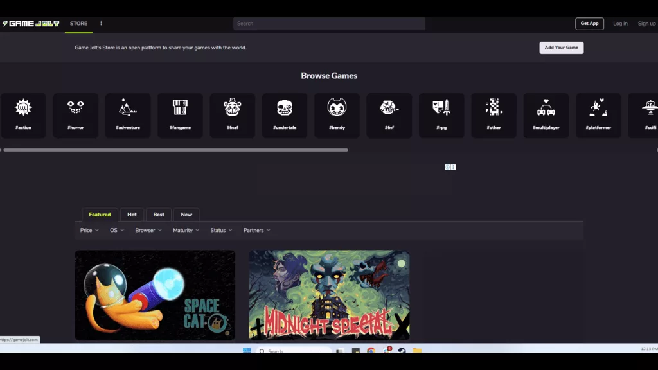Switch to the Hot tab
Screen dimensions: 658x370
click(x=132, y=215)
